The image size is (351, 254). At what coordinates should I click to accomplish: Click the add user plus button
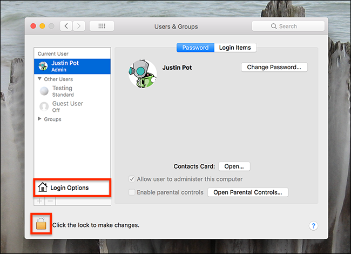39,200
